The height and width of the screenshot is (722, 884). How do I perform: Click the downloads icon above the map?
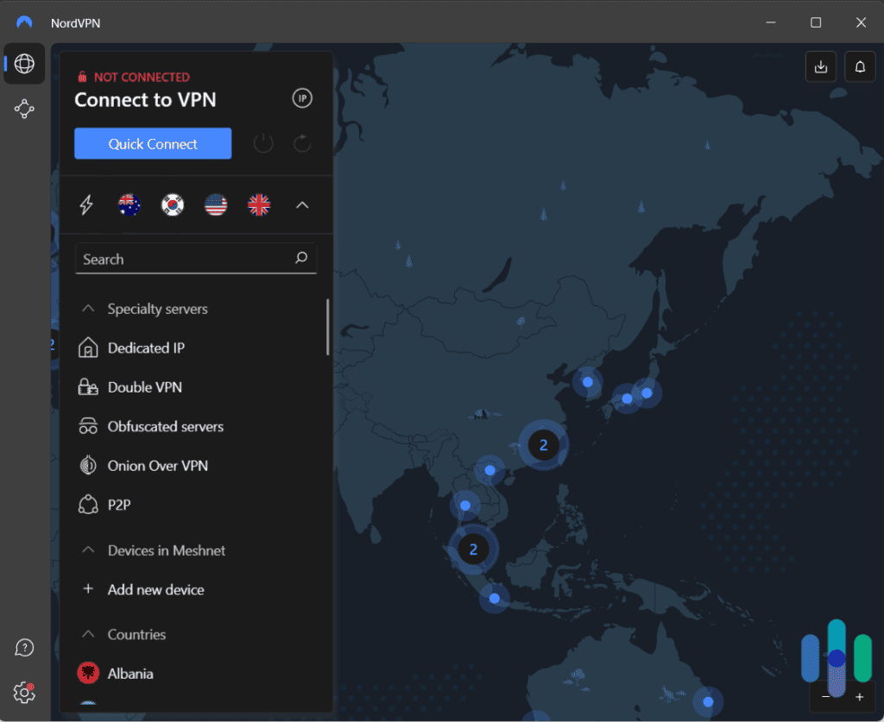click(x=820, y=66)
